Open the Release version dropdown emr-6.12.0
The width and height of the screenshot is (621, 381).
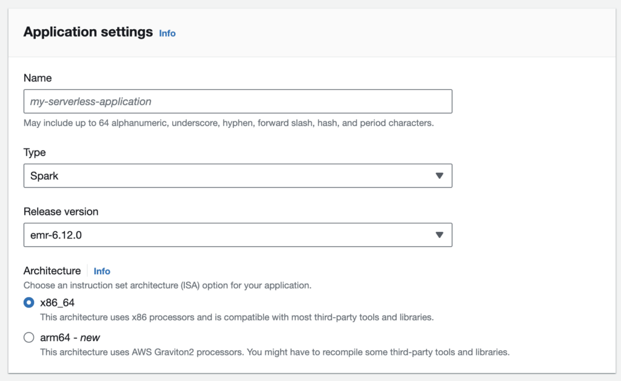[238, 235]
